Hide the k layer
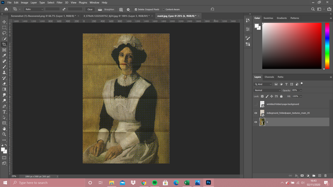Viewport: 333px width, 187px height. click(x=256, y=122)
